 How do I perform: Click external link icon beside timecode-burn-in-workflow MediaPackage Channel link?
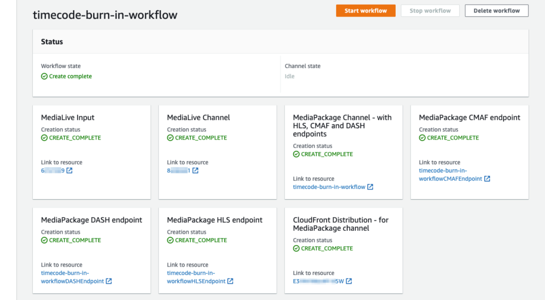(370, 187)
